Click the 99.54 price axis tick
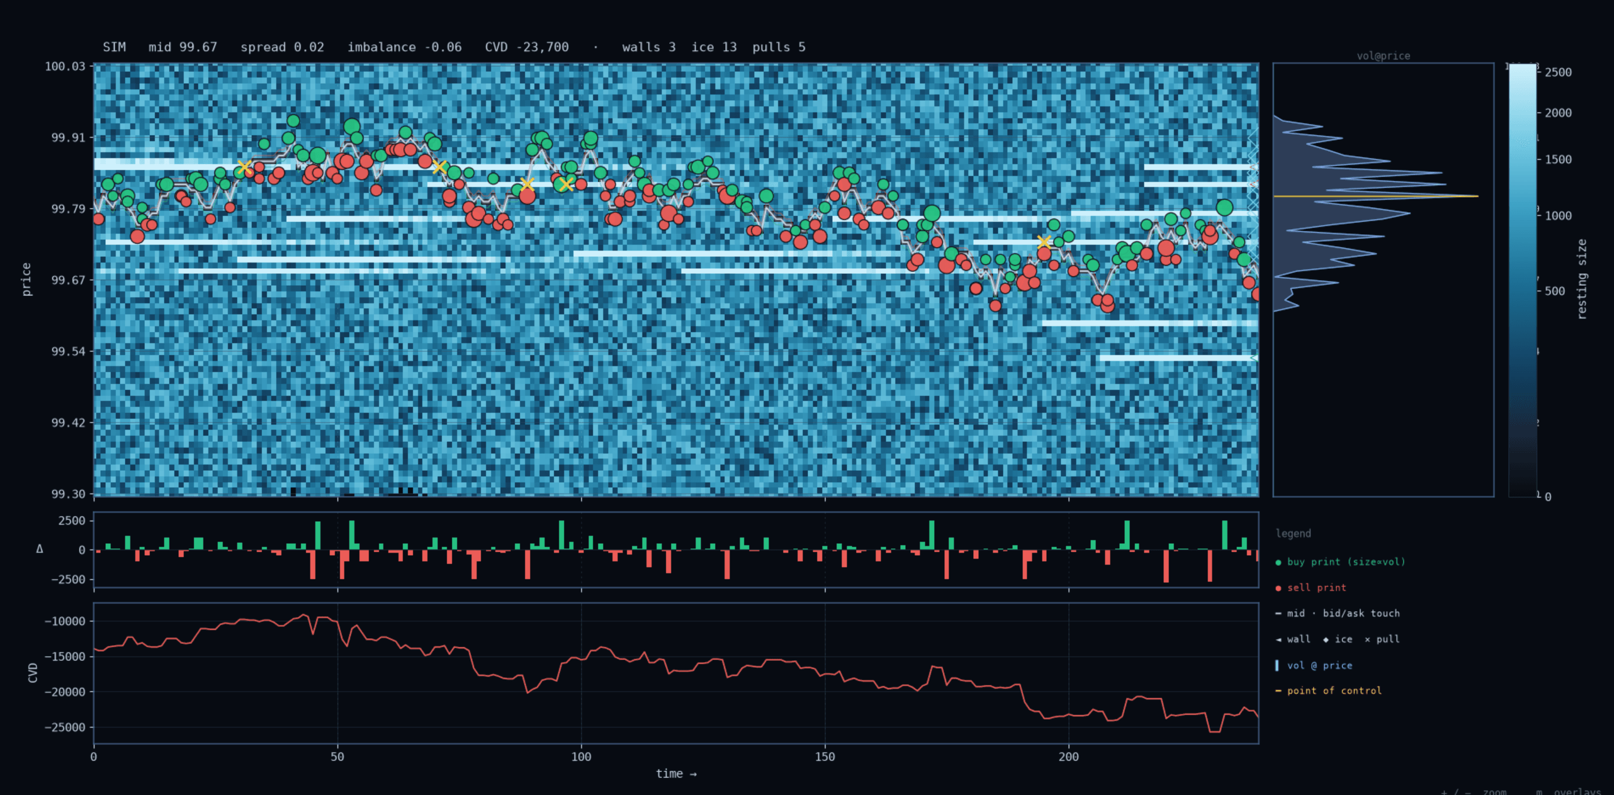This screenshot has width=1614, height=795. click(x=69, y=351)
